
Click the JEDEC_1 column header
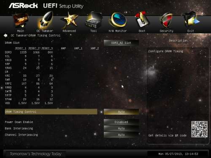point(21,48)
